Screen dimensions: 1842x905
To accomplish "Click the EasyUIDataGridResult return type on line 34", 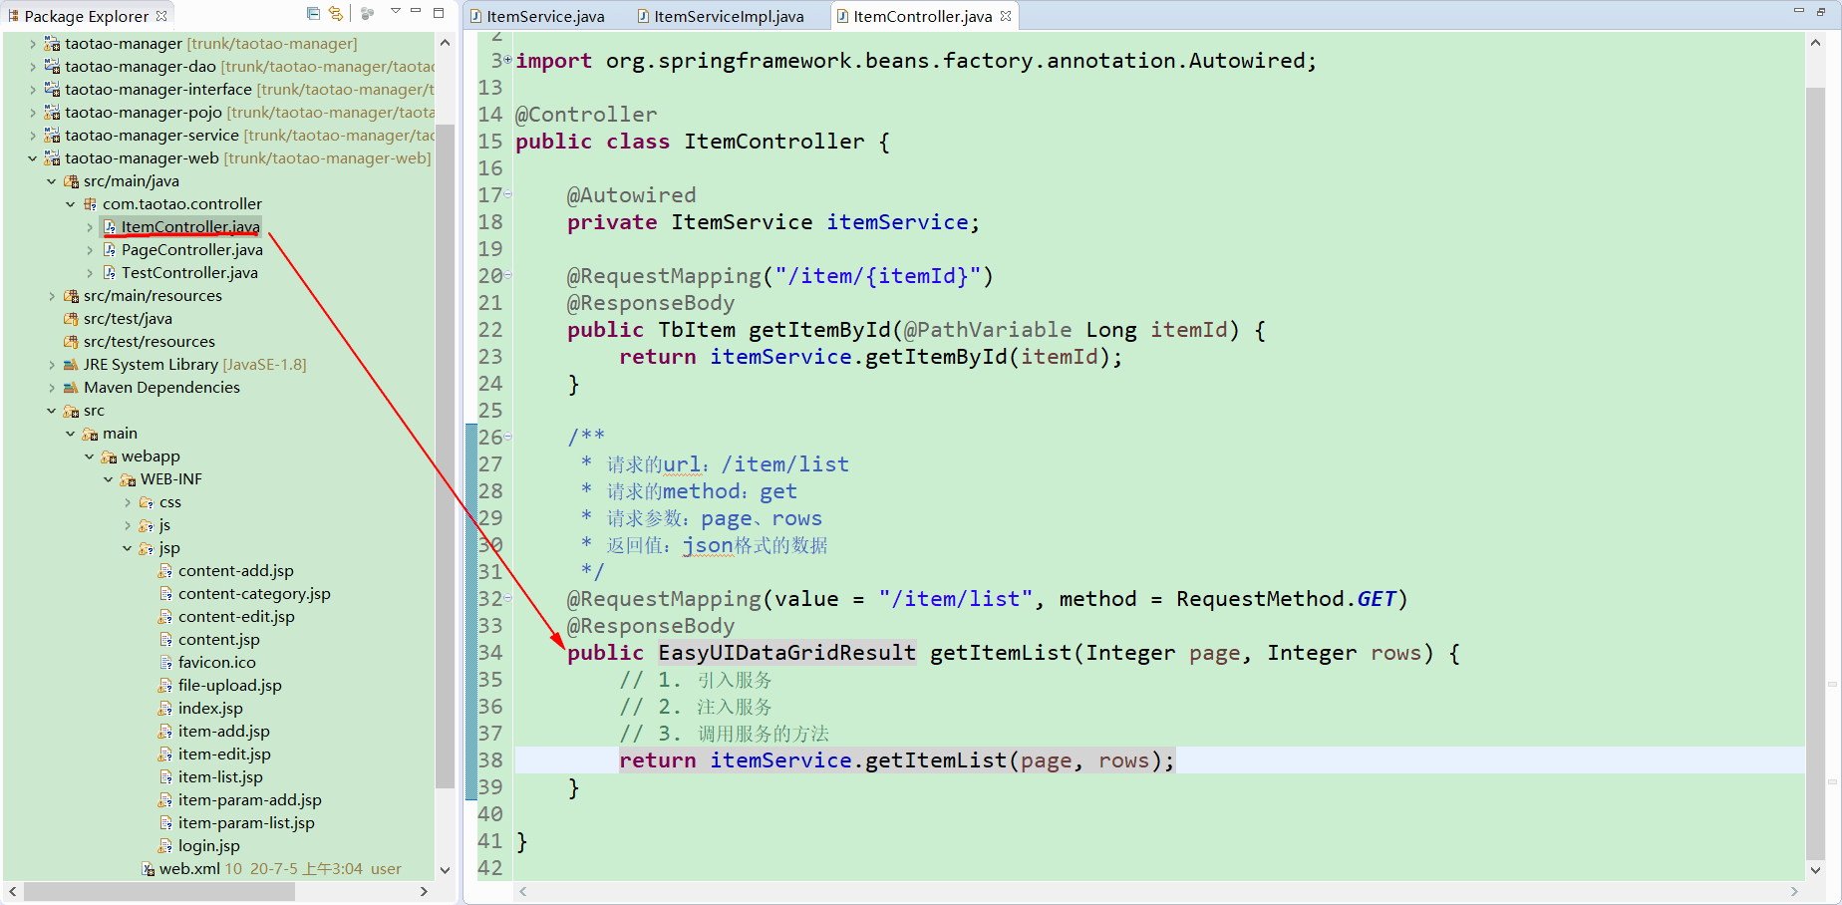I will [x=786, y=653].
